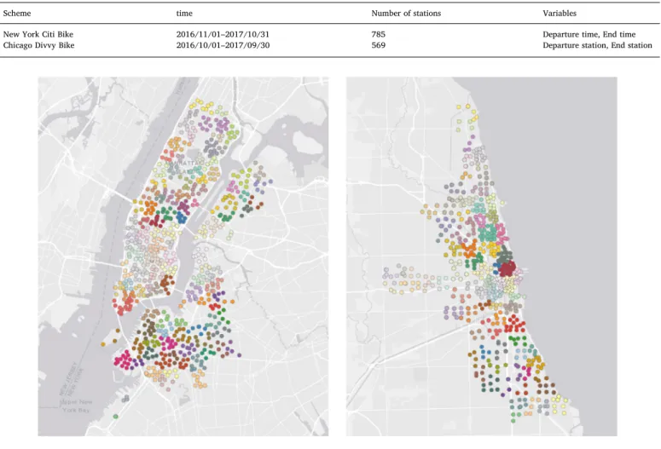Click the 'NEW JERSEY NEW YORK' border label
Screen dimensions: 661x449
(x=72, y=378)
